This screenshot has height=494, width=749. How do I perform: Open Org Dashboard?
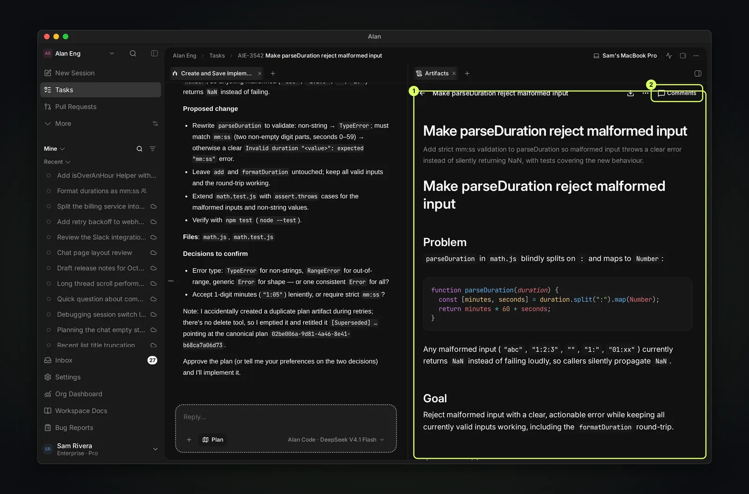(101, 394)
